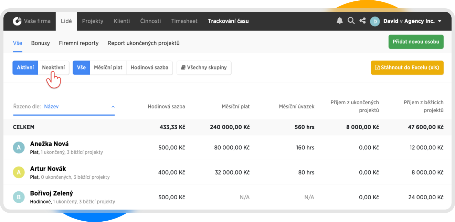This screenshot has height=222, width=455.
Task: Switch to the Bonusy tab
Action: [x=40, y=43]
